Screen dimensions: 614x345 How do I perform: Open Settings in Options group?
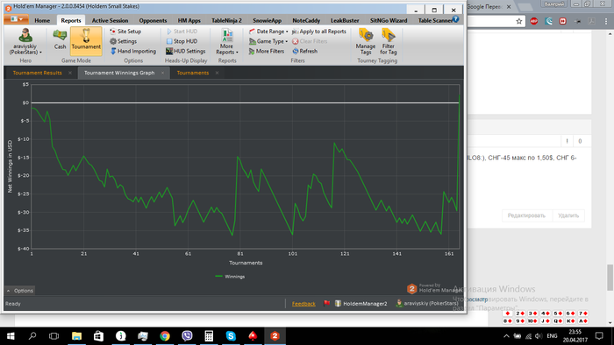pos(124,41)
